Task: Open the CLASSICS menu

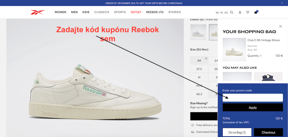Action: tap(102, 12)
